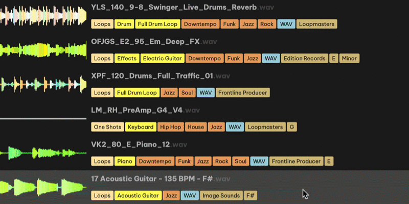Click WAV tag on YLS_140 Swinger row

click(x=286, y=24)
